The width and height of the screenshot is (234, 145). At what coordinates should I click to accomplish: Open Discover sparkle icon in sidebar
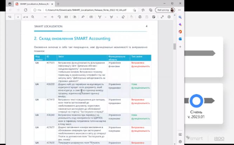(x=180, y=25)
